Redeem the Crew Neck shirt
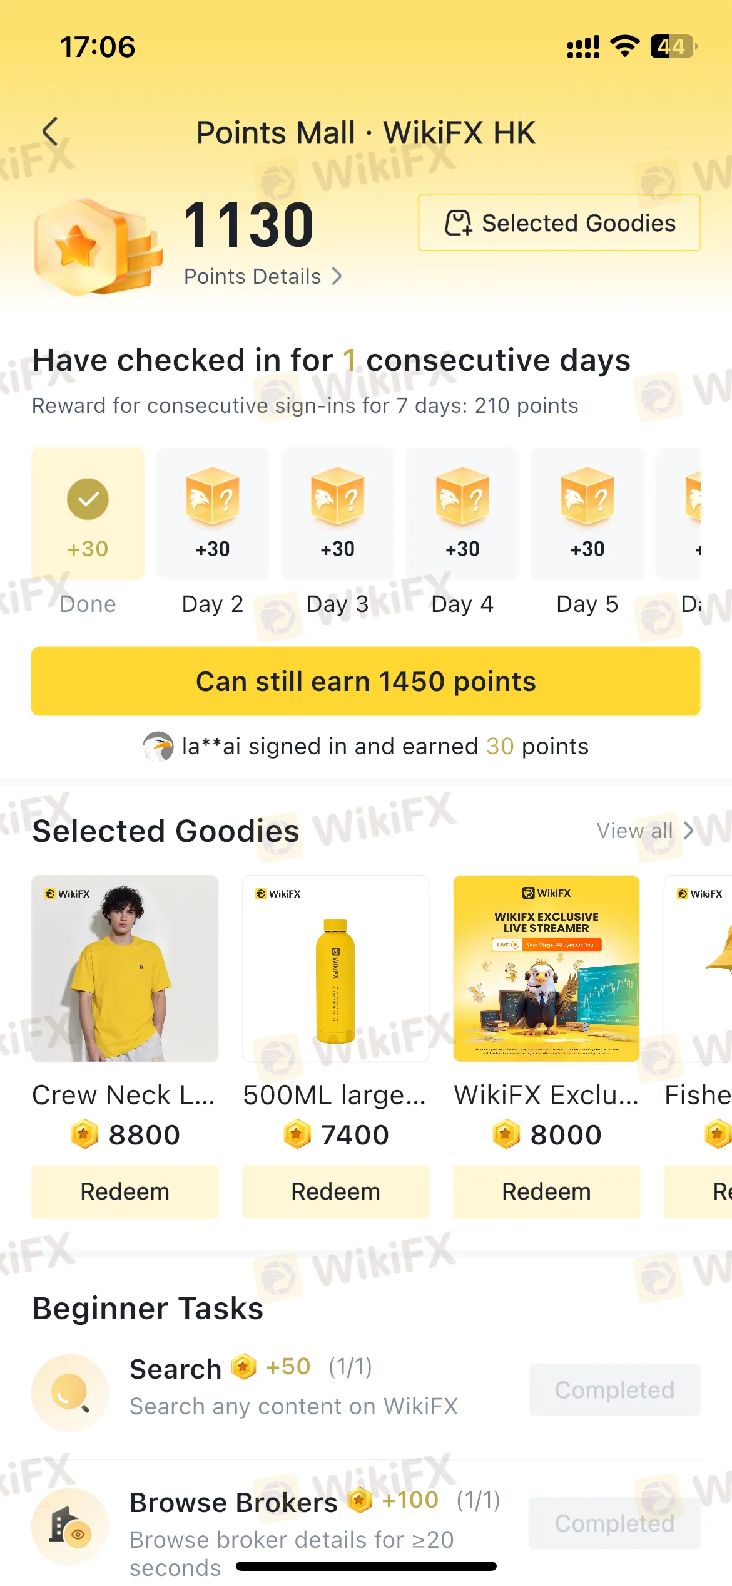 (125, 1191)
